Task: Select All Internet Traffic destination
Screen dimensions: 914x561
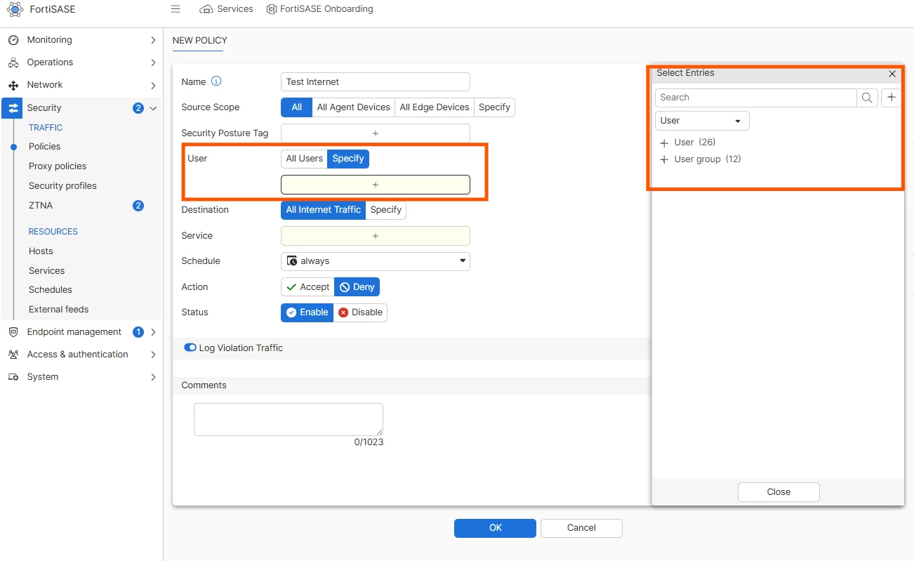Action: click(x=323, y=210)
